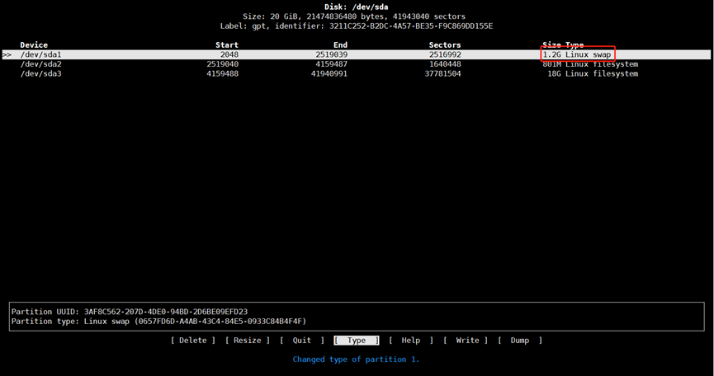
Task: Click the red-boxed 1.2G Linux swap cell
Action: (x=578, y=54)
